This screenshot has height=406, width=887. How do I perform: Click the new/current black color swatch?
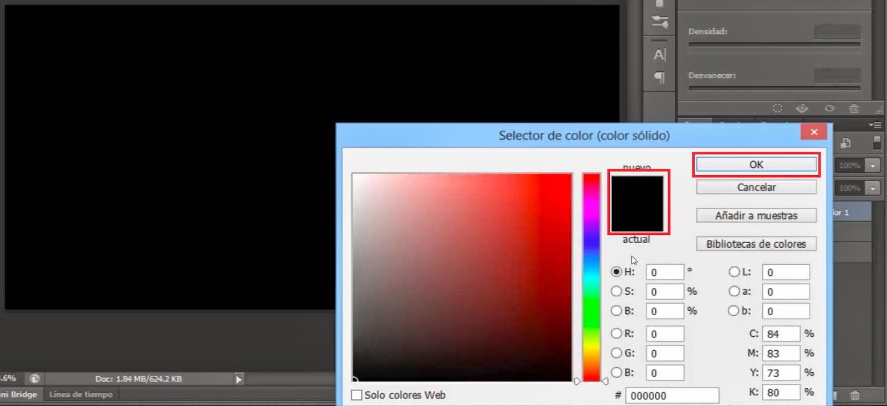[x=638, y=204]
